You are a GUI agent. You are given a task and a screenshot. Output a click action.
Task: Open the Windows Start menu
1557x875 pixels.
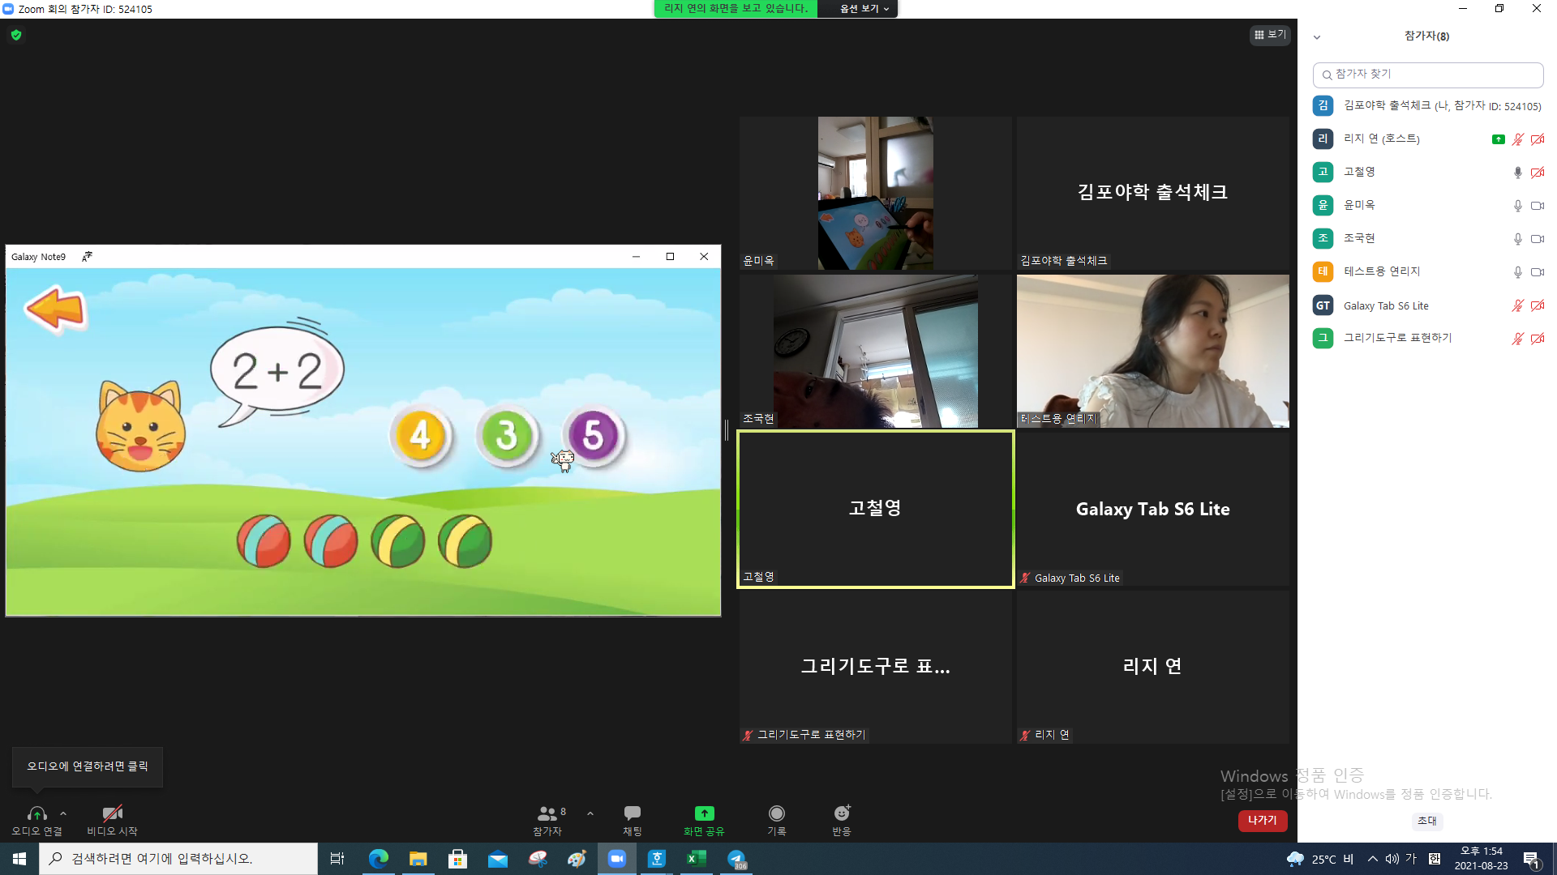[x=19, y=859]
